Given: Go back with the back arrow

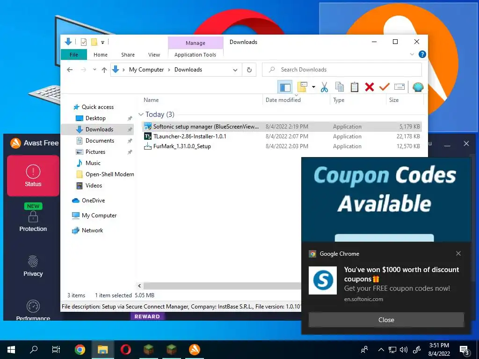Looking at the screenshot, I should pyautogui.click(x=70, y=70).
